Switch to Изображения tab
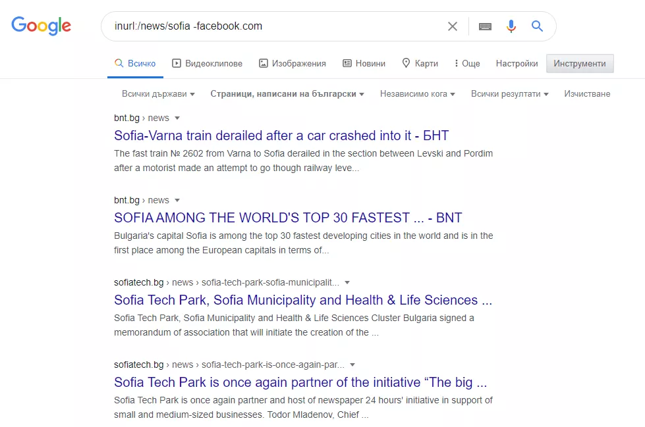 pyautogui.click(x=293, y=63)
